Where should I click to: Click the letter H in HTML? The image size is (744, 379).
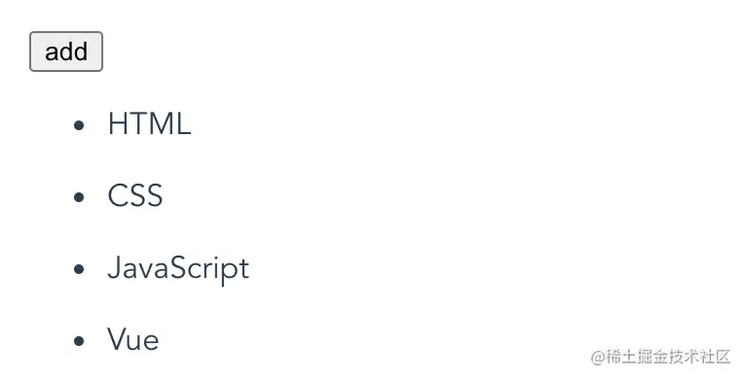117,123
